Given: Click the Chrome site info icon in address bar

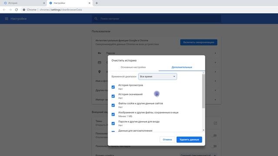Looking at the screenshot, I should pos(24,10).
